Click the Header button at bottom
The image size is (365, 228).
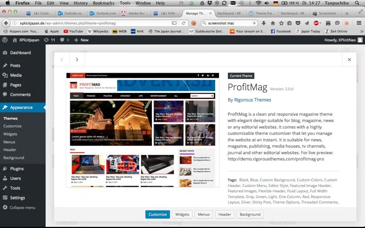click(x=225, y=214)
